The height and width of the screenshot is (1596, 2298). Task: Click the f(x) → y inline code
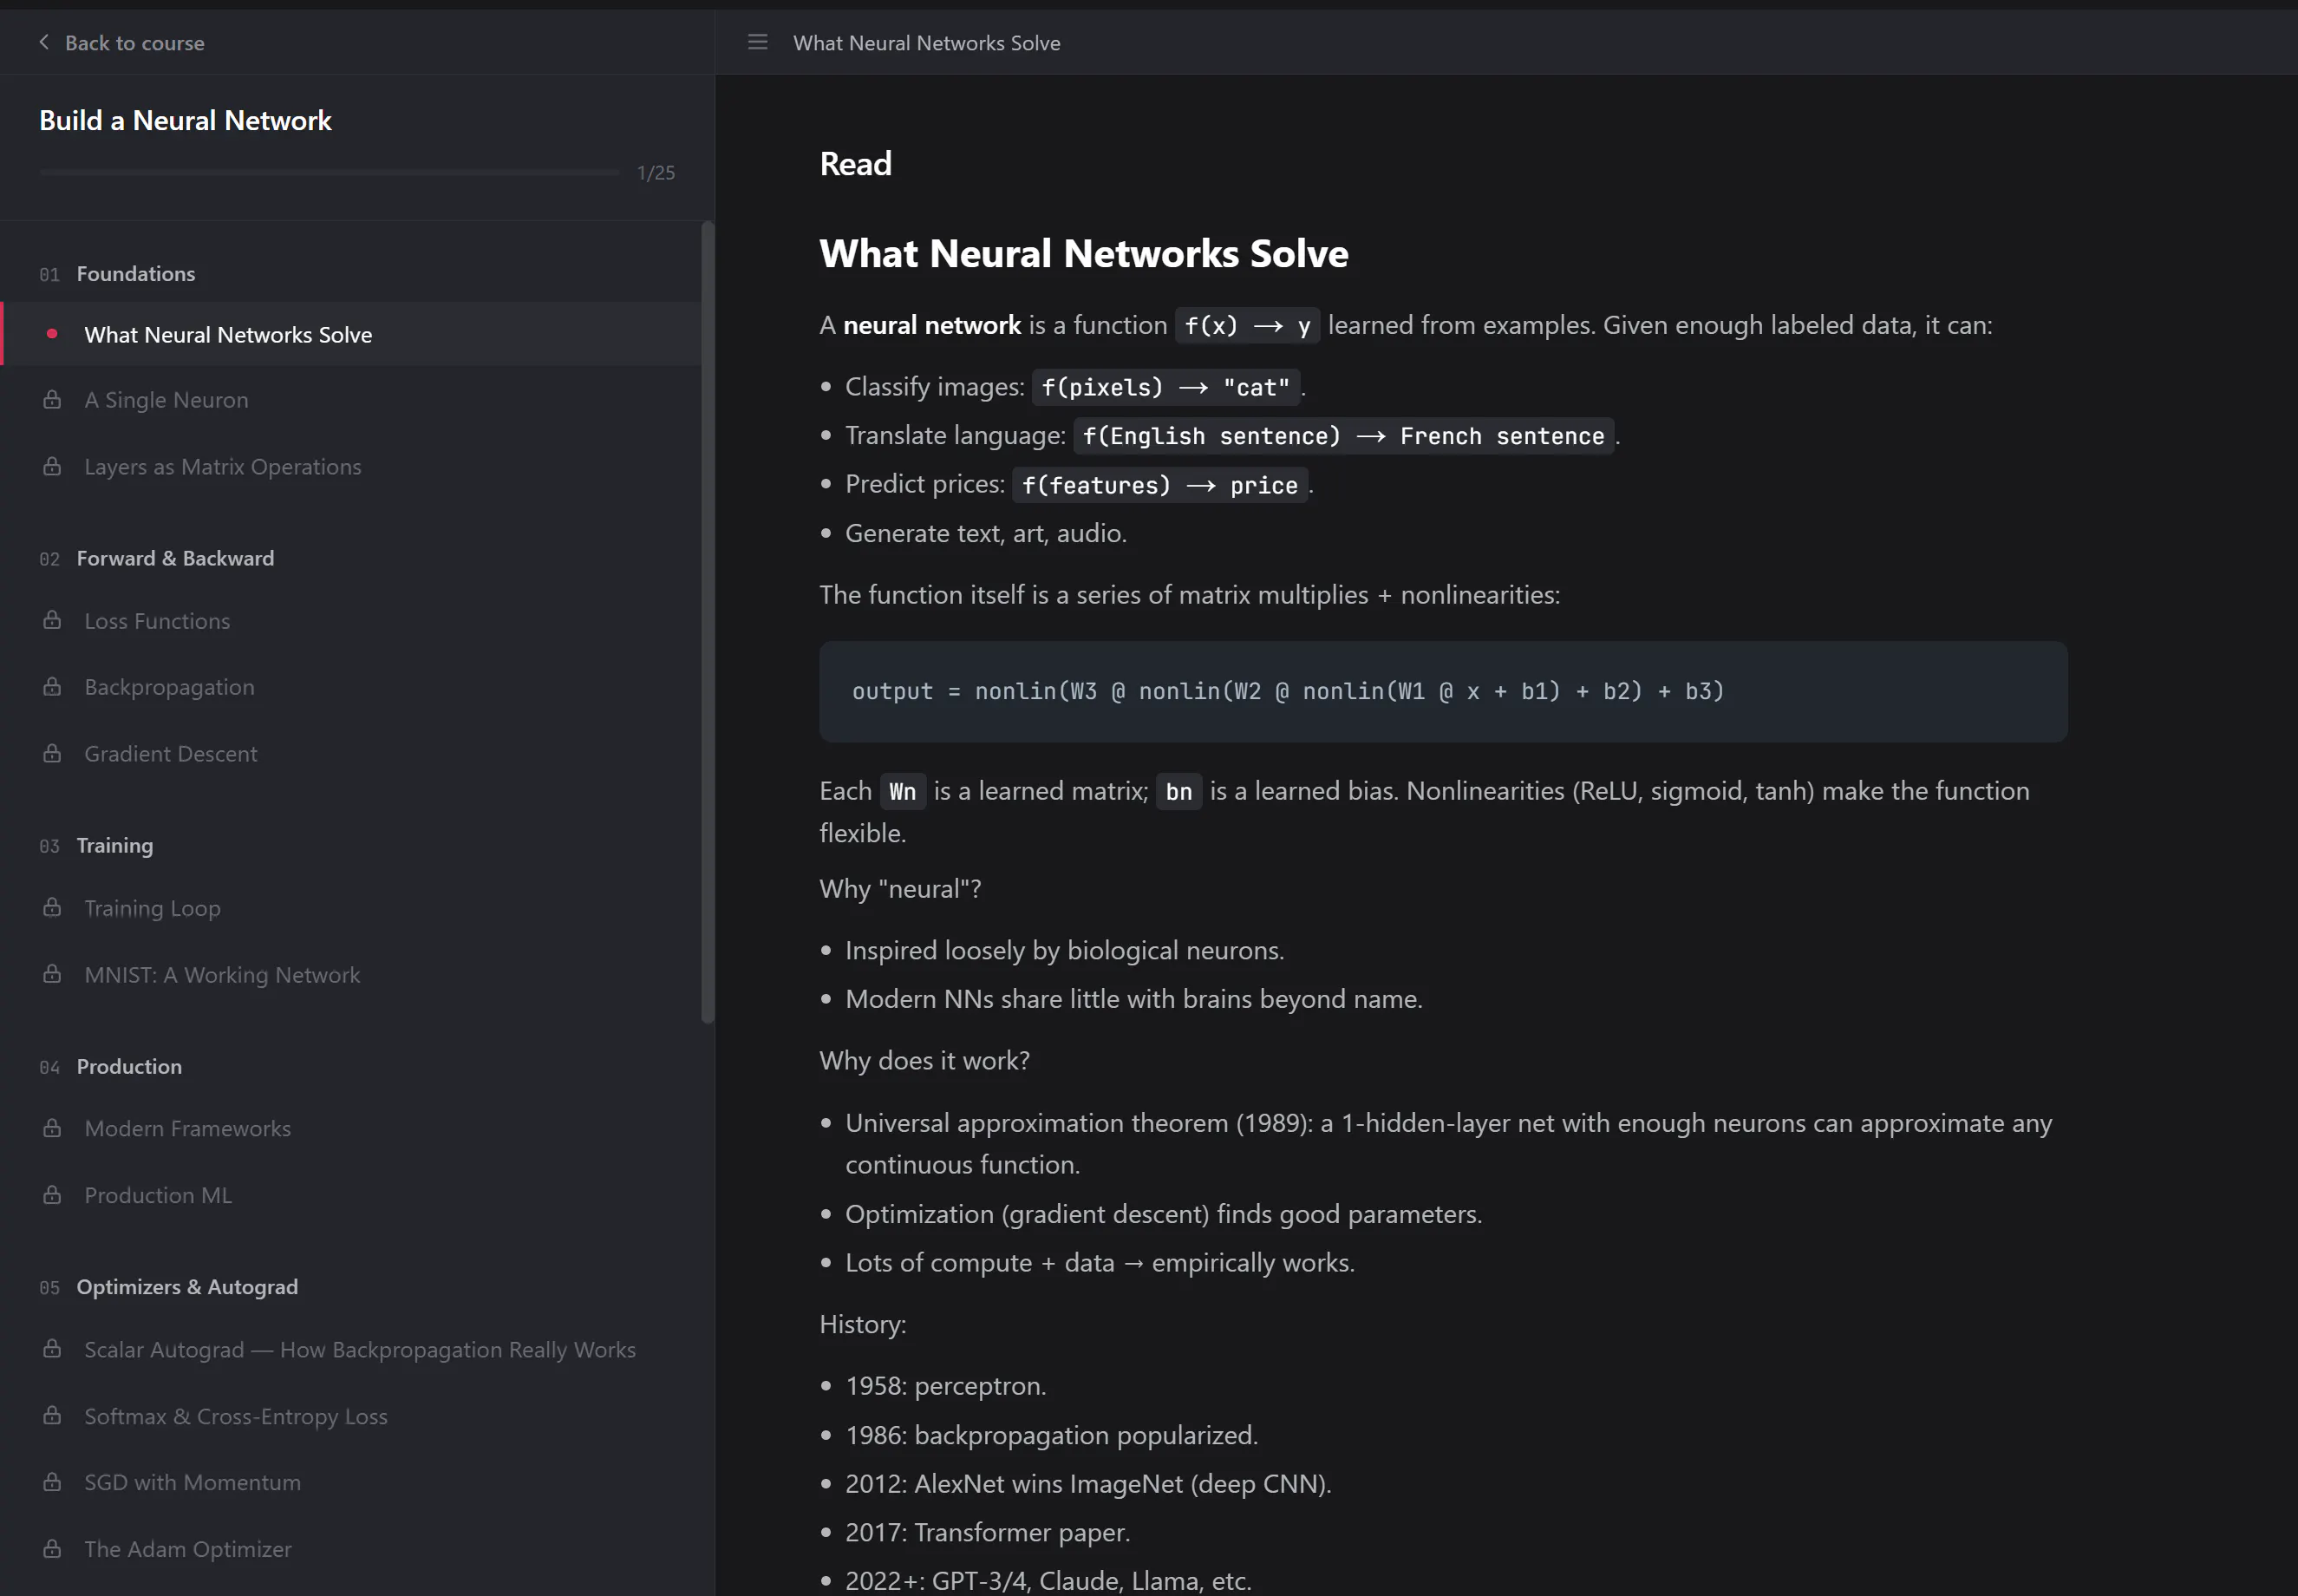coord(1248,326)
